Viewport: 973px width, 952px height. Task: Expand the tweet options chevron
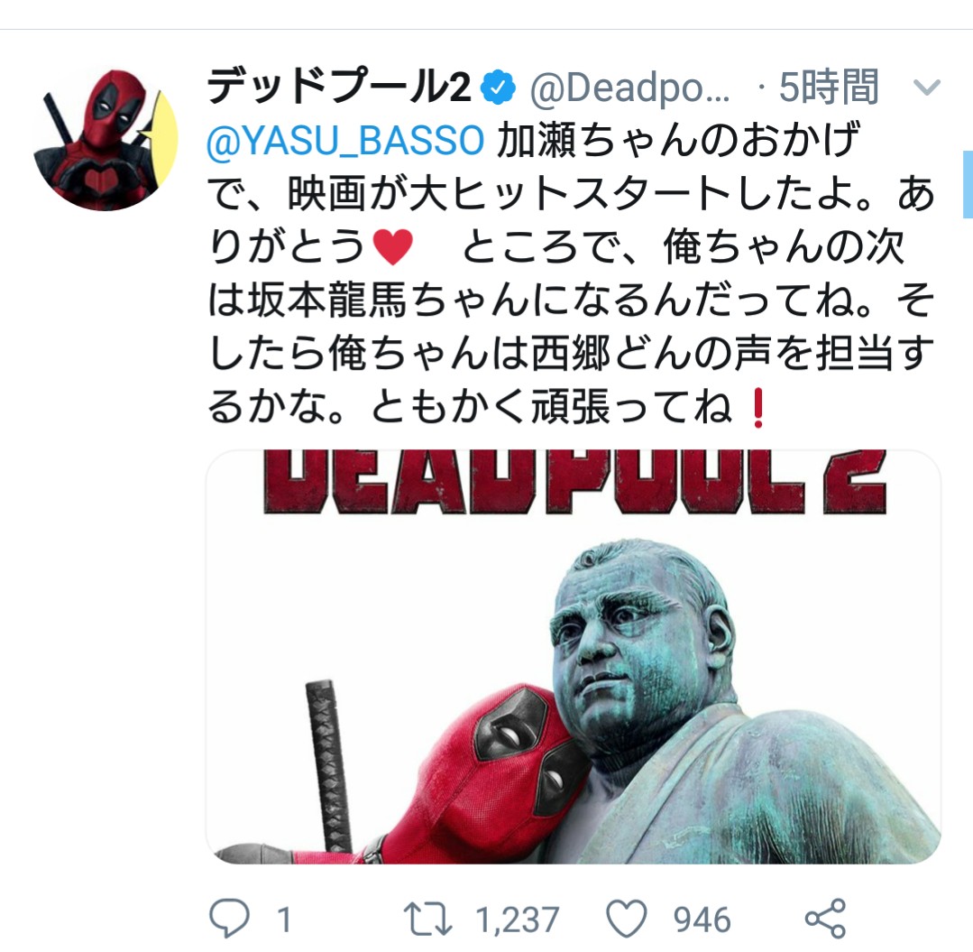[x=926, y=87]
